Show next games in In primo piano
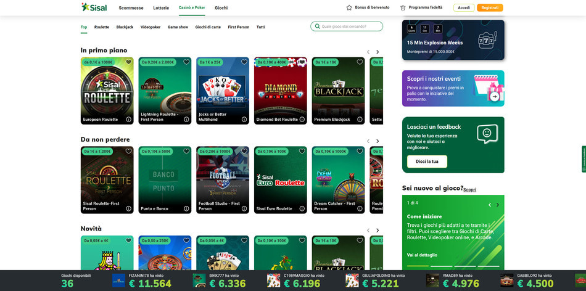586x291 pixels. pos(378,52)
